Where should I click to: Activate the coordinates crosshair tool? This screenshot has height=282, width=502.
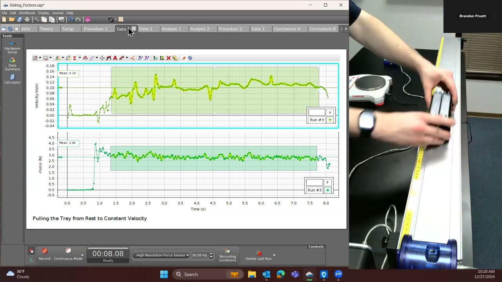click(102, 58)
